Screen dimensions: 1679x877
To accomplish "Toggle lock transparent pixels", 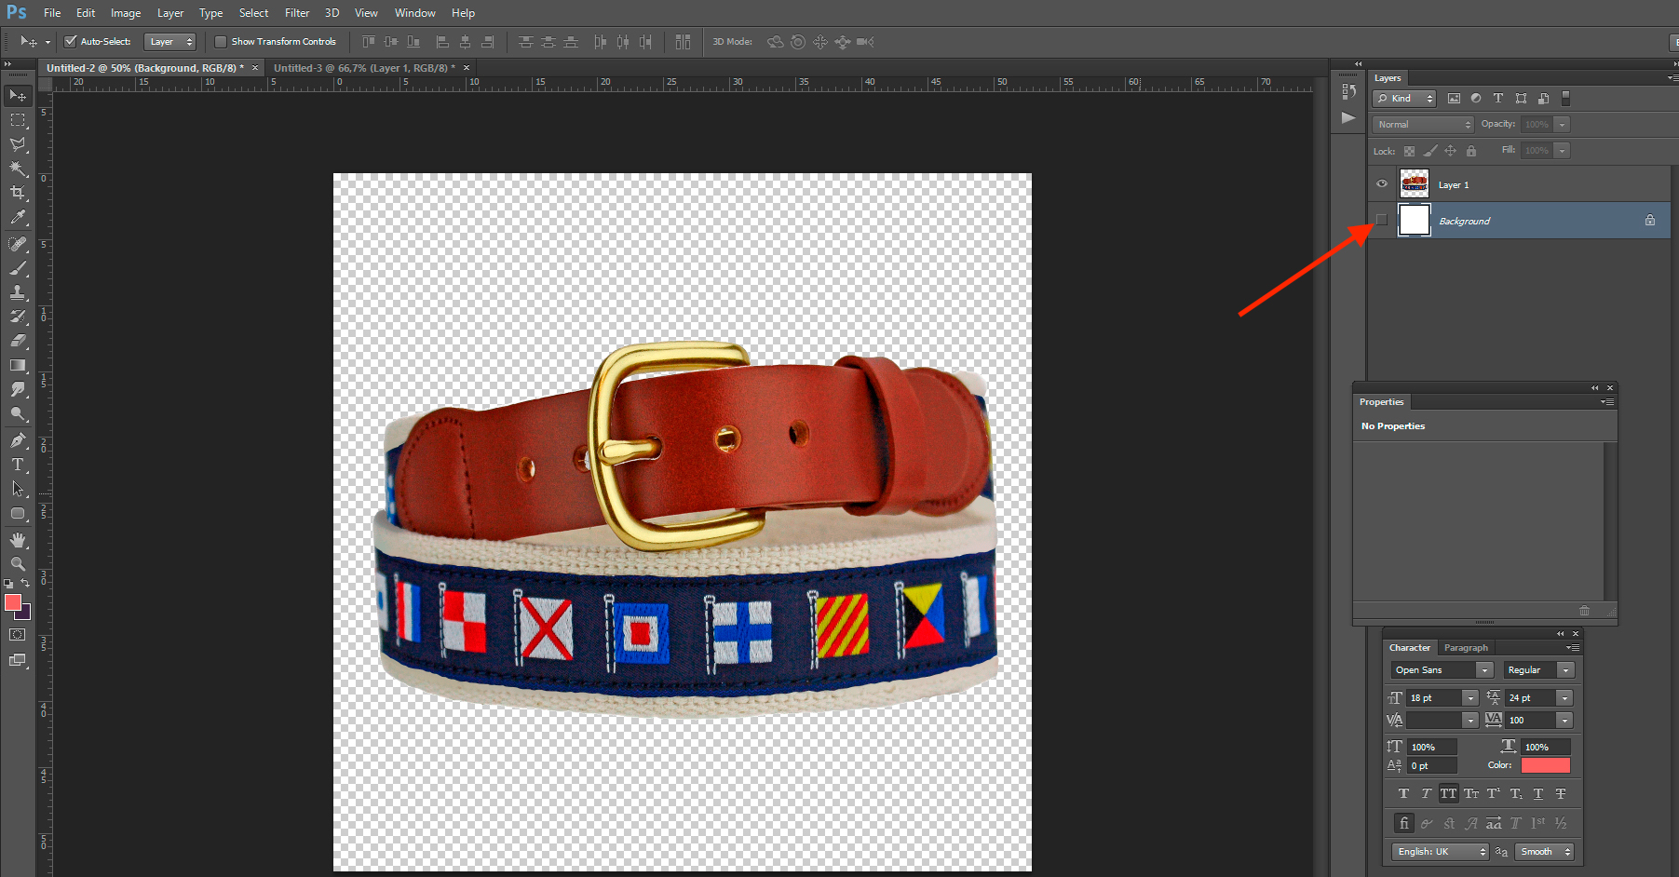I will tap(1409, 151).
